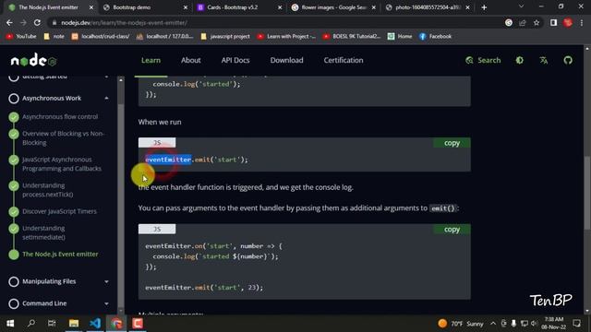Close the Cards - Bootstrap tab
Screen dimensions: 591x332
[x=279, y=7]
